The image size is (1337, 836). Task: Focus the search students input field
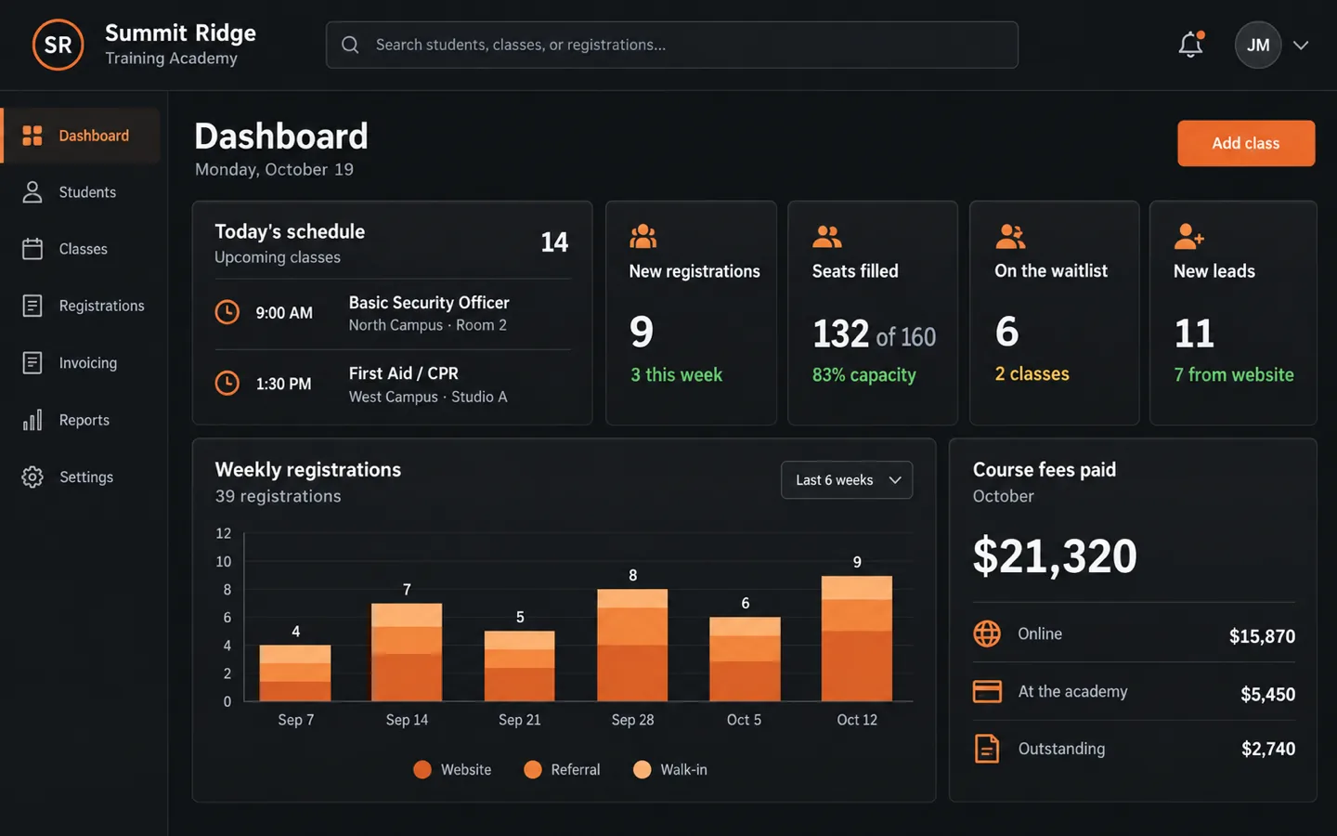pos(672,45)
